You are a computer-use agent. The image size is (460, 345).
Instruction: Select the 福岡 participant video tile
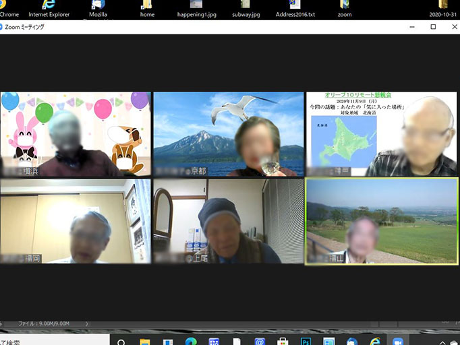(76, 221)
